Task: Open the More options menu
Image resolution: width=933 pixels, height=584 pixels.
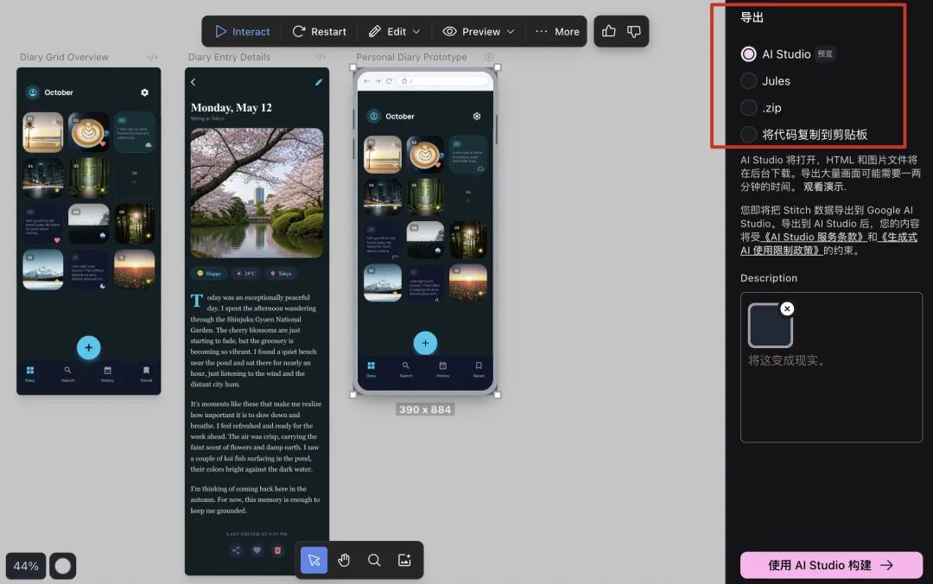Action: 557,32
